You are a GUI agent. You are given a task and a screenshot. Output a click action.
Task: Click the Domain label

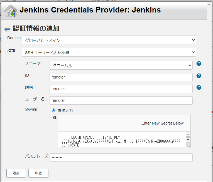coord(14,38)
